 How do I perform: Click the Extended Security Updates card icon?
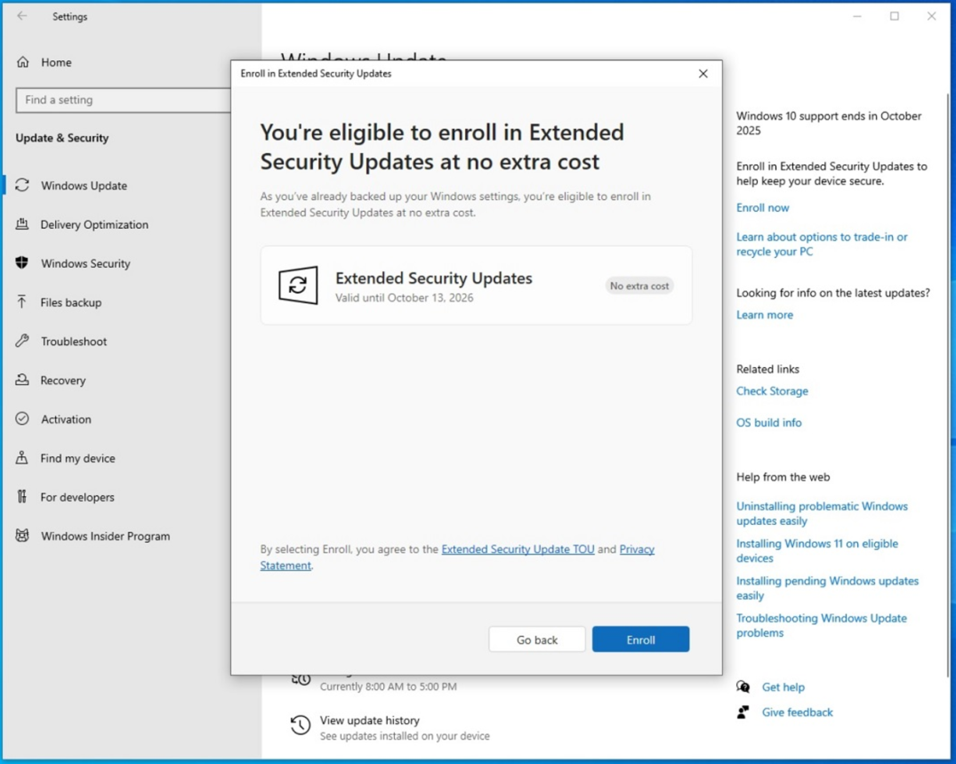tap(298, 285)
